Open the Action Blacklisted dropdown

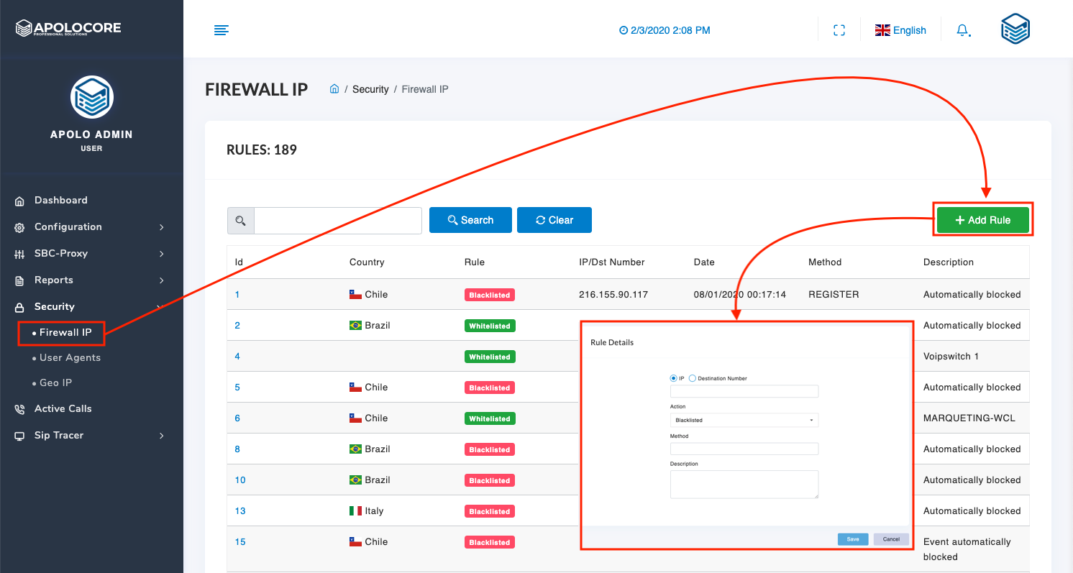(x=744, y=420)
